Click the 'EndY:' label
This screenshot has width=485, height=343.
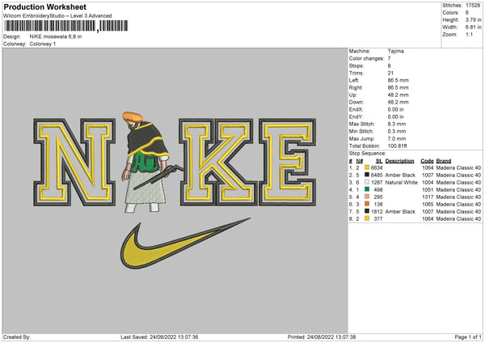click(356, 116)
